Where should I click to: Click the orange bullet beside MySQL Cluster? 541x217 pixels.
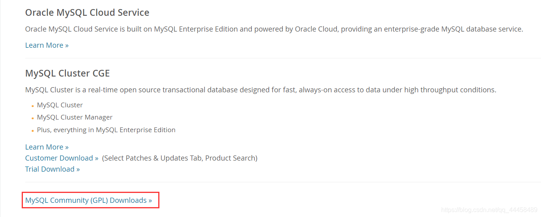[32, 106]
